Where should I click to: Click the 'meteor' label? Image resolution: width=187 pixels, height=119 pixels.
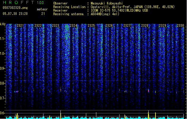(x=42, y=9)
